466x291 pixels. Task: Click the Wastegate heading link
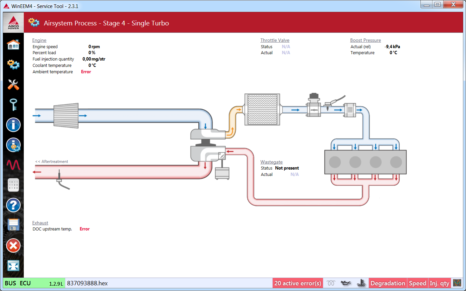(271, 162)
